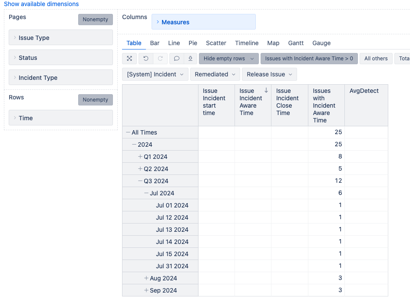This screenshot has width=410, height=306.
Task: Click the redo arrow icon
Action: point(160,59)
